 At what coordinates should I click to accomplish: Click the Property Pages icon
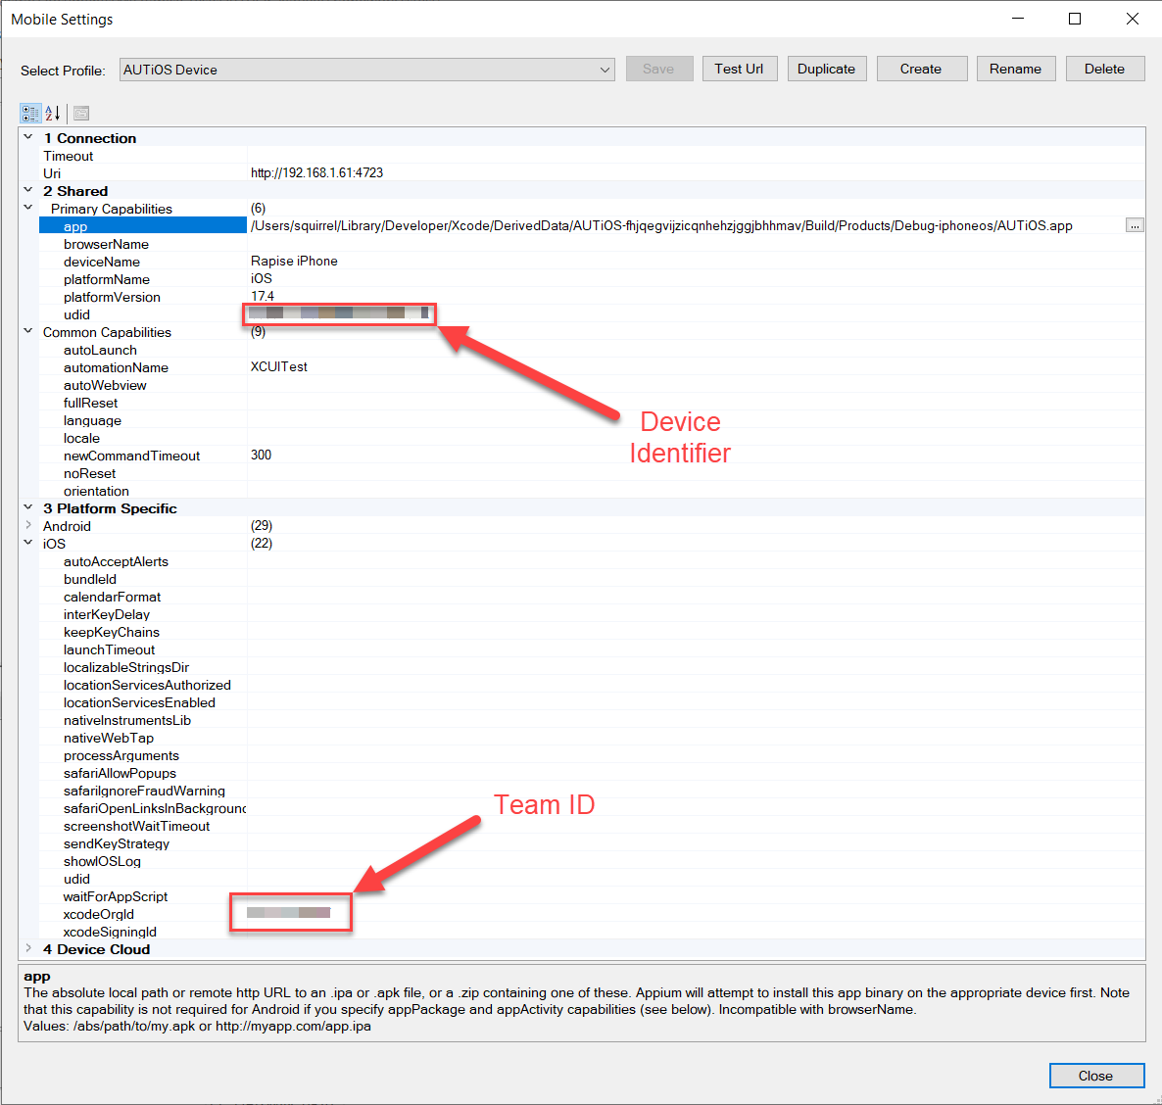[81, 113]
